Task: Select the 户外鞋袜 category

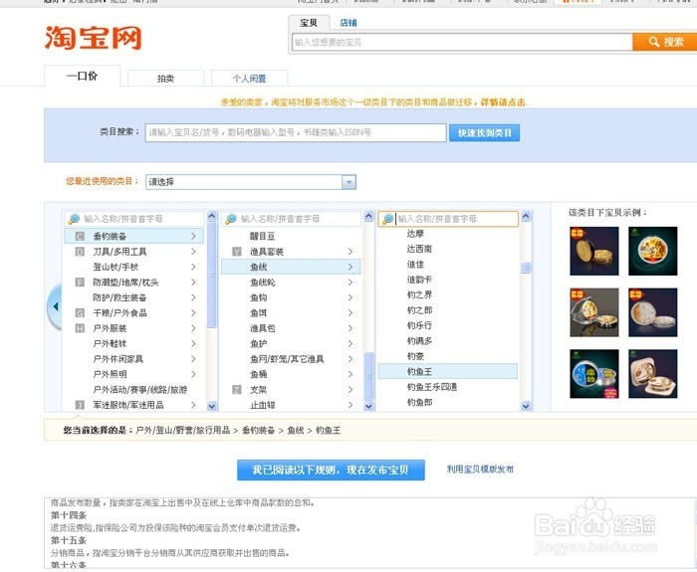Action: point(110,343)
